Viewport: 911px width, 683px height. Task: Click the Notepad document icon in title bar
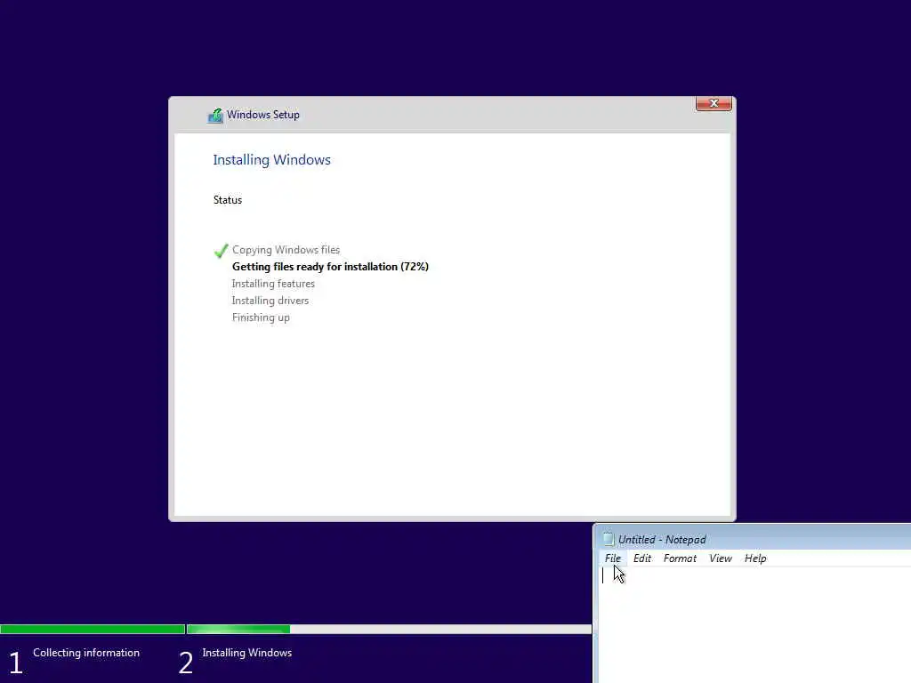(x=609, y=539)
